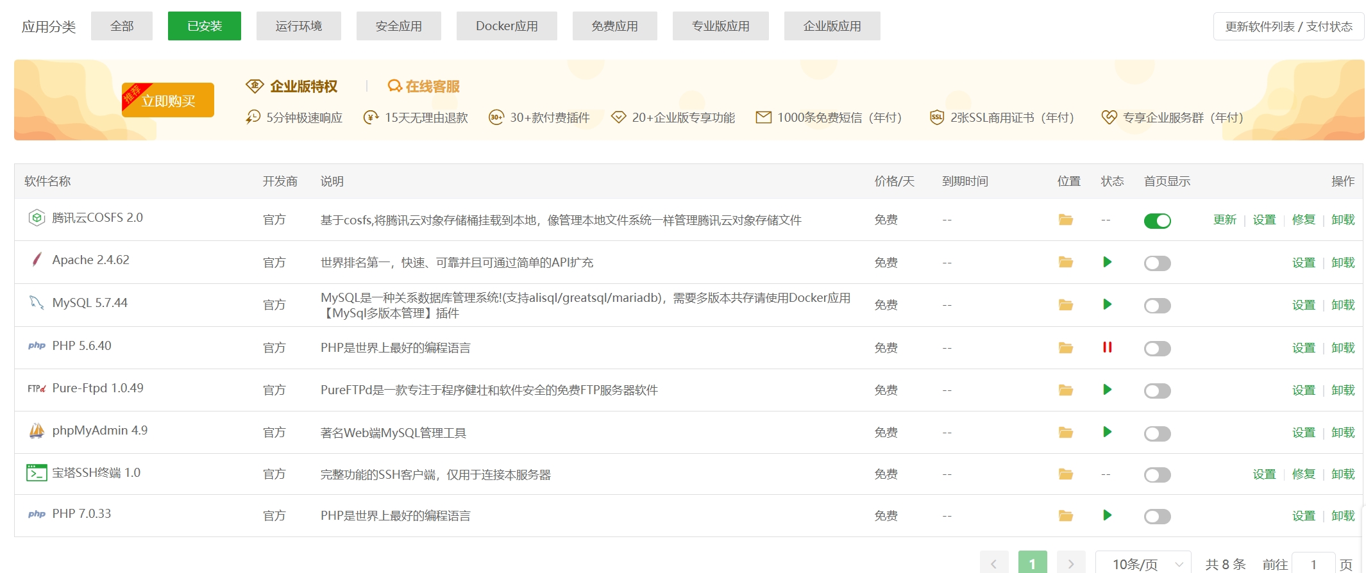
Task: Open folder location for phpMyAdmin 4.9
Action: click(1065, 432)
